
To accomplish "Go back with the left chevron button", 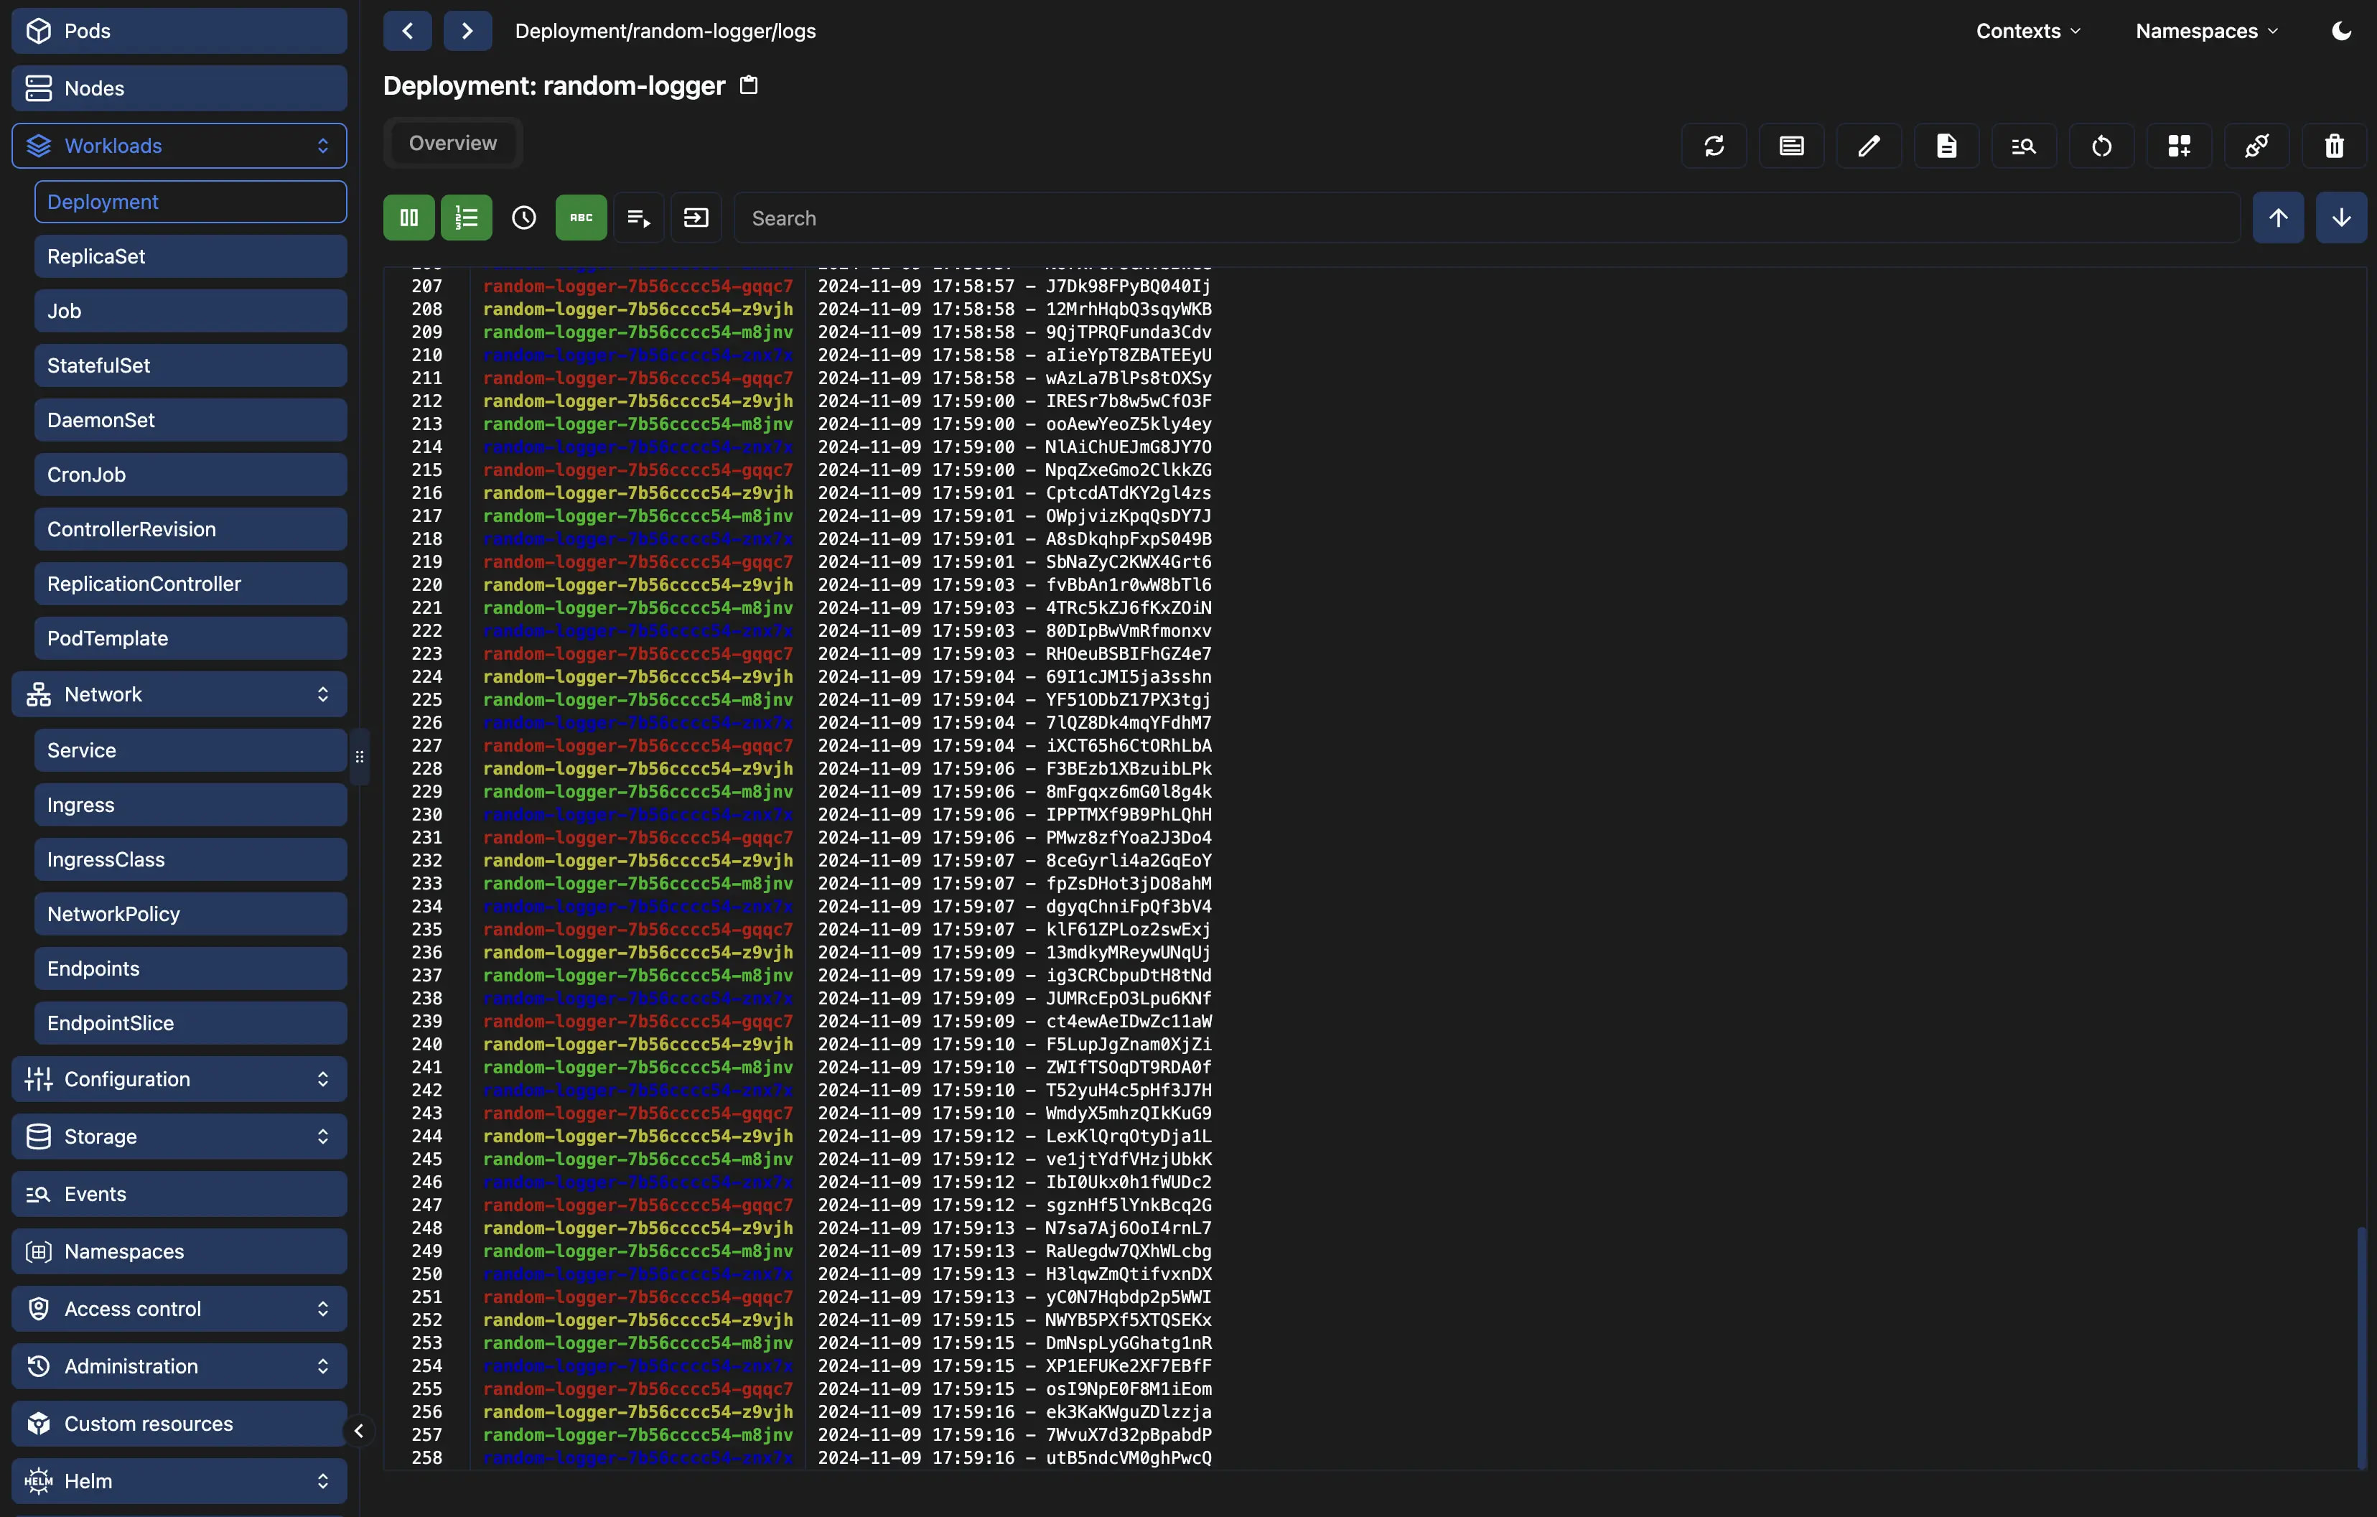I will click(408, 31).
